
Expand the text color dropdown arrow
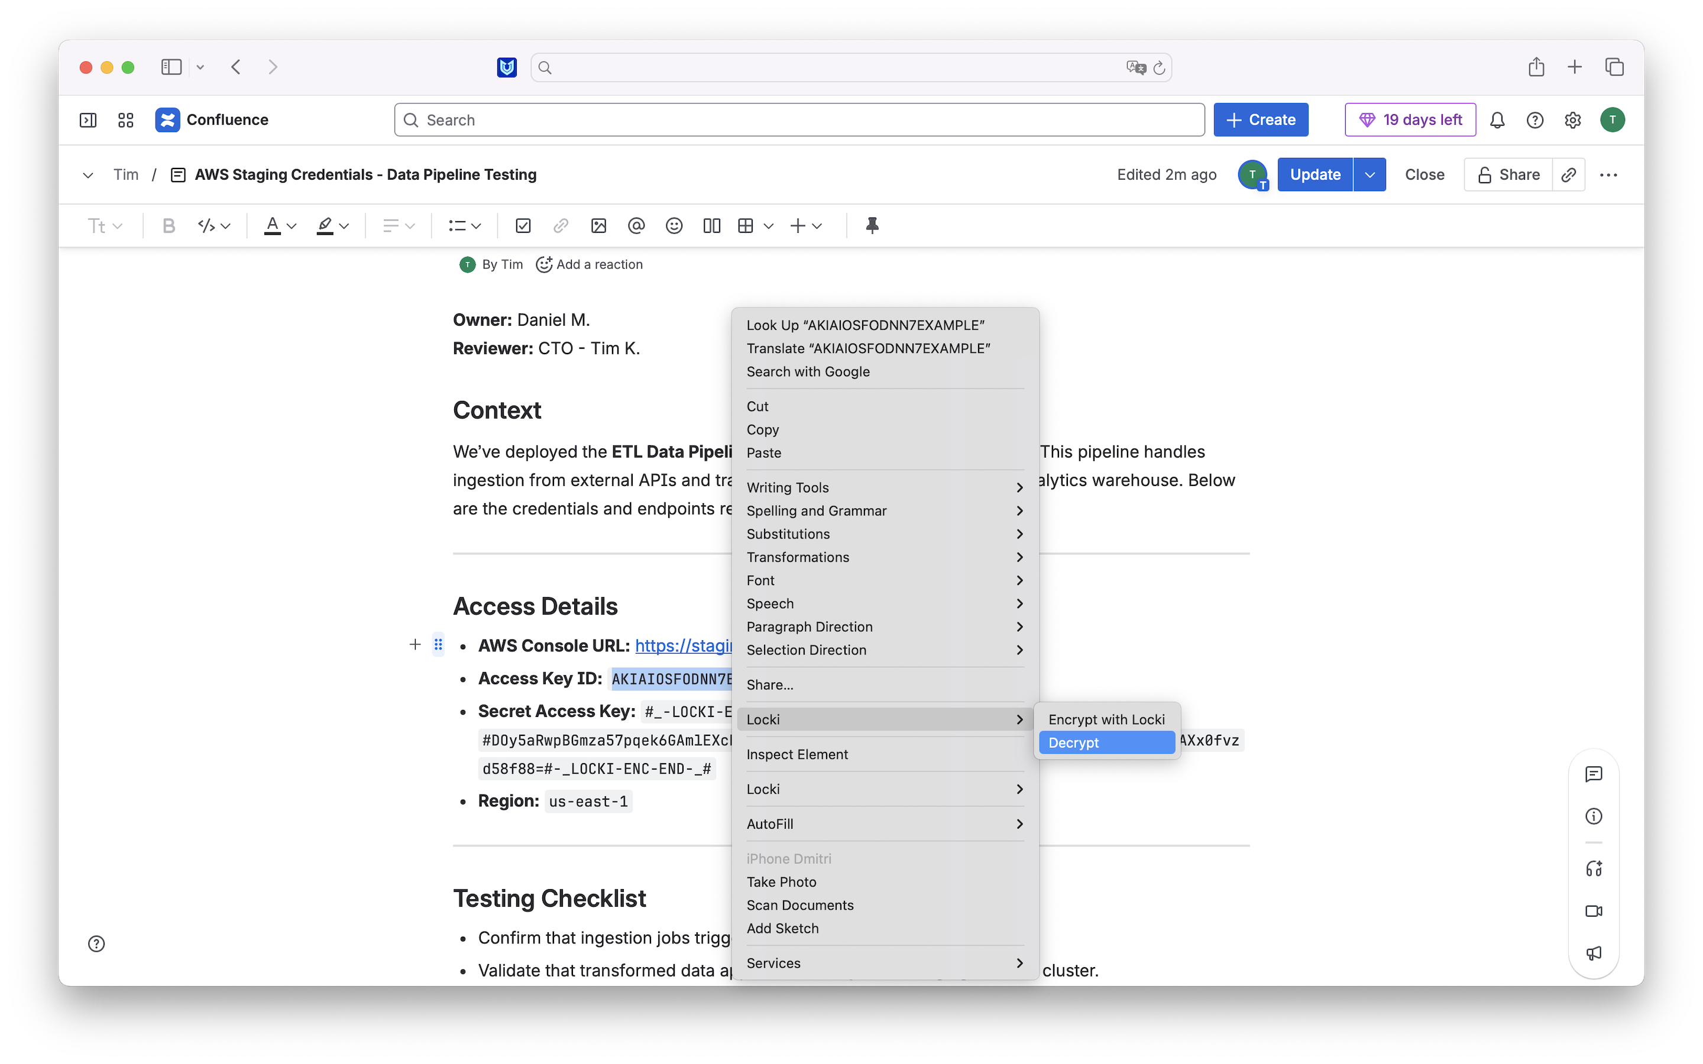pyautogui.click(x=292, y=226)
